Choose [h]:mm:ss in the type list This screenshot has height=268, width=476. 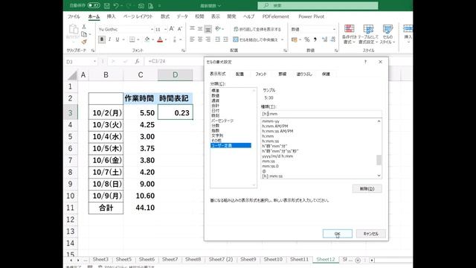point(272,176)
